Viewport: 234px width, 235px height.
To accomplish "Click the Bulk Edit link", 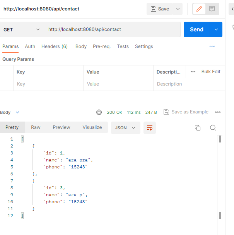I will click(211, 72).
